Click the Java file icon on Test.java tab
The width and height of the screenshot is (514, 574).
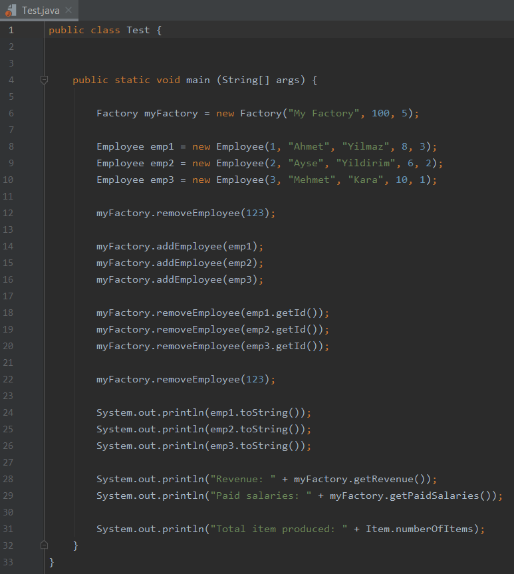coord(11,11)
